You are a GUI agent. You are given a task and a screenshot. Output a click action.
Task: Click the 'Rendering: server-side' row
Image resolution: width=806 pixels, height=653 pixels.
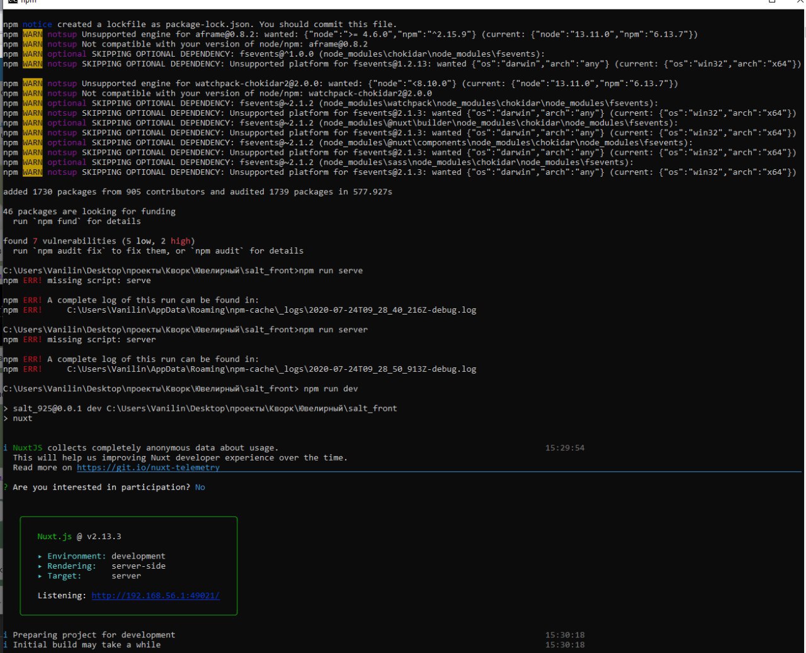click(101, 566)
